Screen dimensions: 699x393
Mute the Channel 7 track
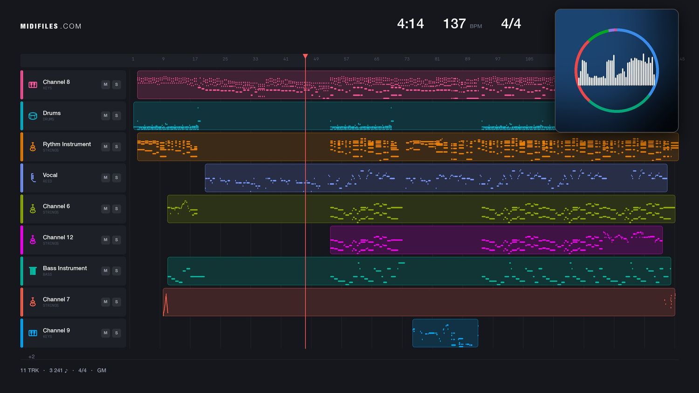point(106,302)
